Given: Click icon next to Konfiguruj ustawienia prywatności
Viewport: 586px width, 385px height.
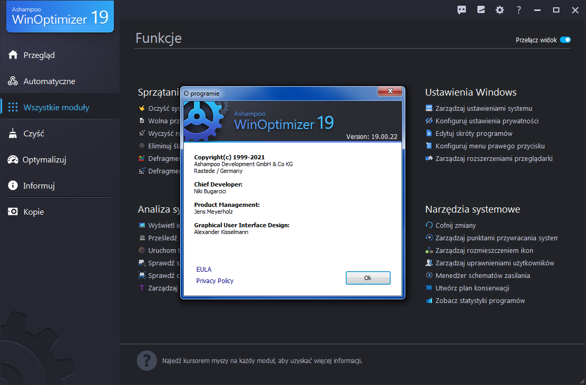Looking at the screenshot, I should tap(429, 120).
